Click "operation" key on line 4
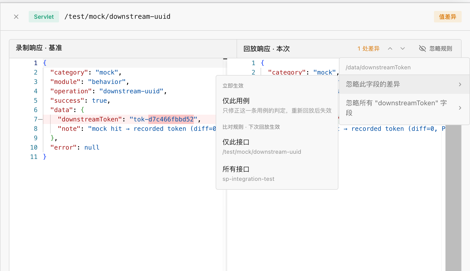Screen dimensions: 470x271 point(71,91)
